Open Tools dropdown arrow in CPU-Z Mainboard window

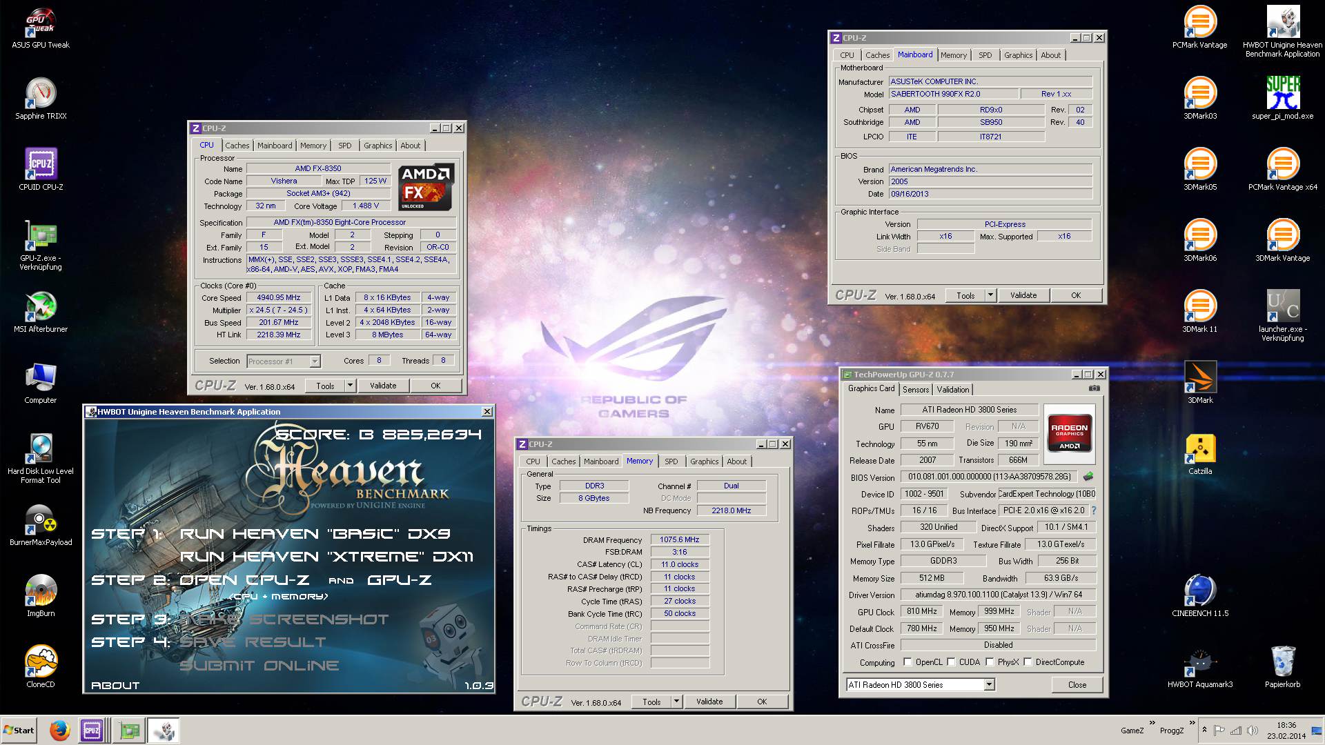tap(990, 295)
